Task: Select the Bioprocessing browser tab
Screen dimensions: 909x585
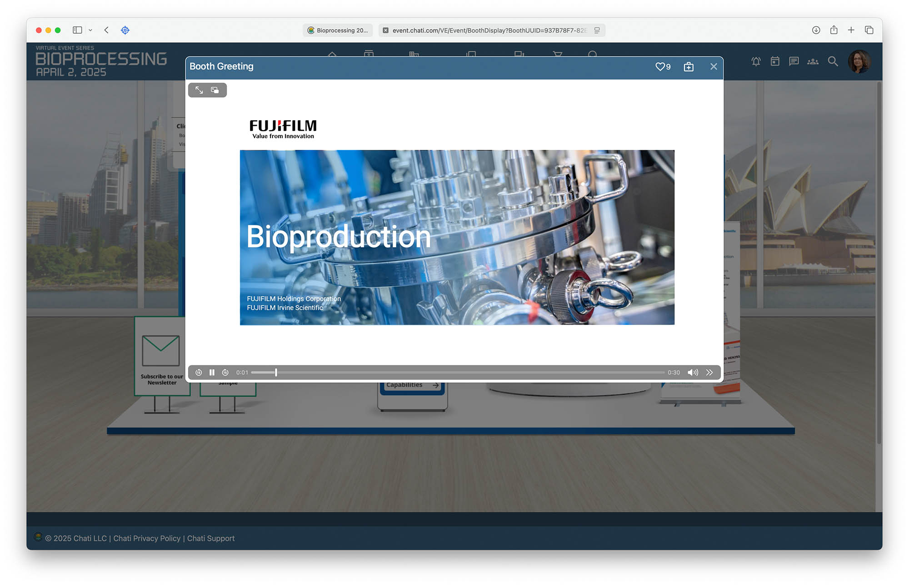Action: point(338,30)
